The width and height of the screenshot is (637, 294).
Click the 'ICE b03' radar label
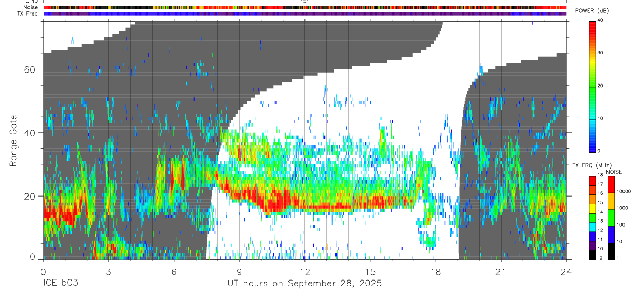pos(60,283)
